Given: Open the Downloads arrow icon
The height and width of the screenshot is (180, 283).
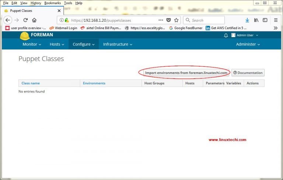Looking at the screenshot, I should click(x=247, y=20).
